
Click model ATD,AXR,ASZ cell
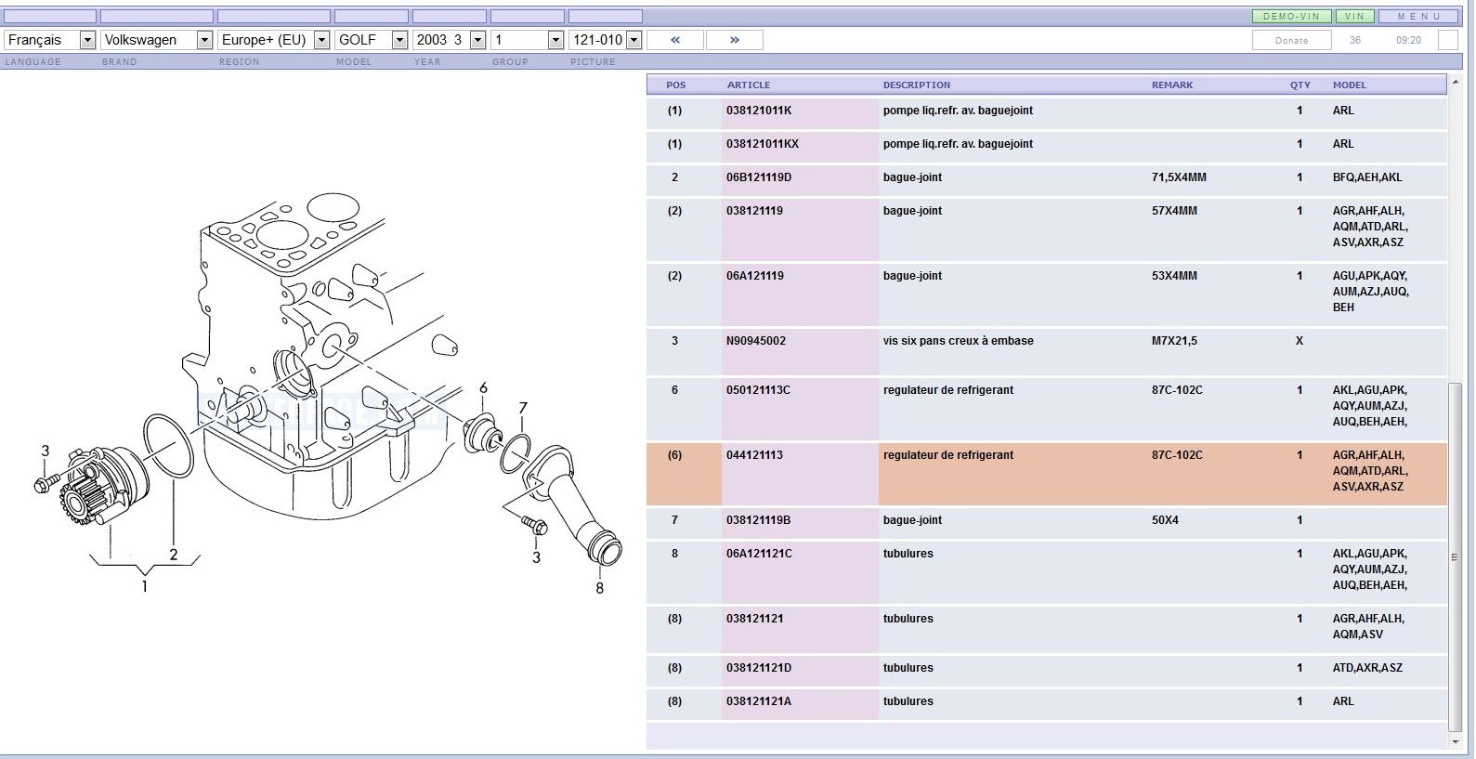coord(1367,668)
